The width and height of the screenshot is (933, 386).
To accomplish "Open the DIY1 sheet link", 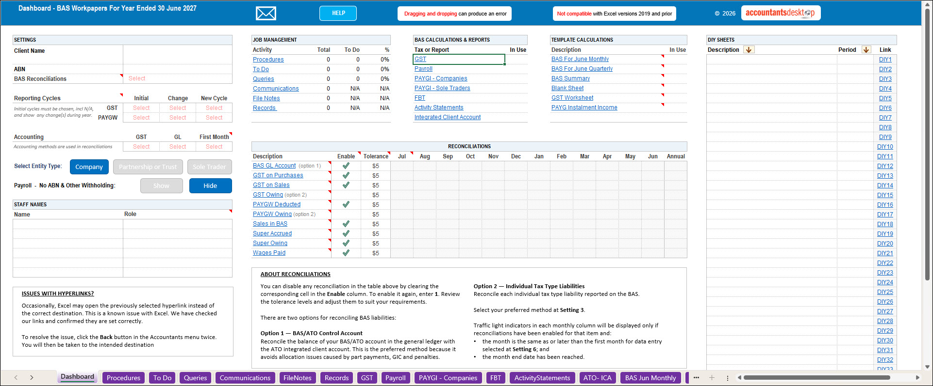I will 885,60.
